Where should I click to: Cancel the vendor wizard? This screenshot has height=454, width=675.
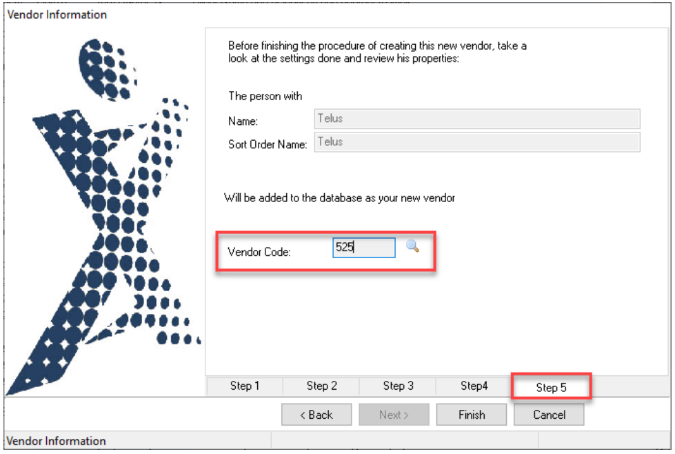click(549, 415)
